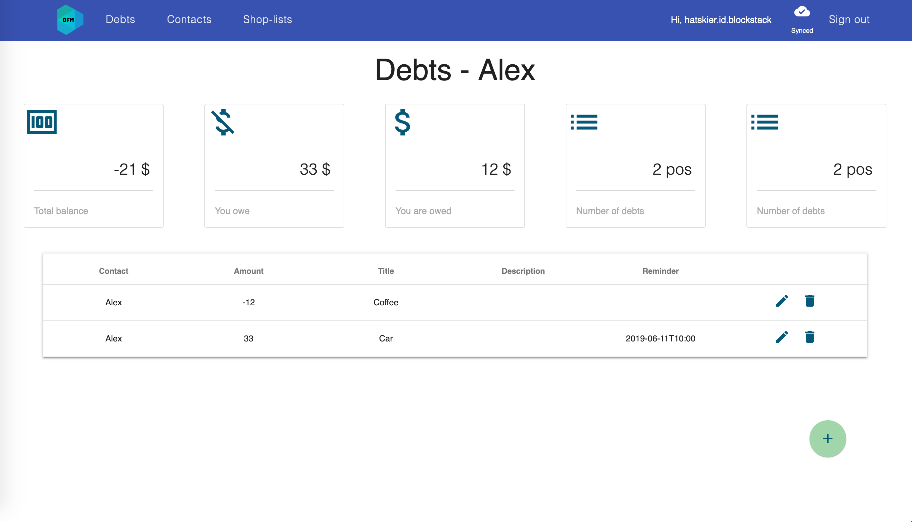Sort by the Amount column header
The image size is (912, 522).
click(248, 271)
